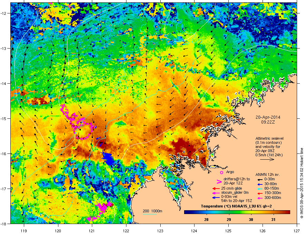
Task: Click the red arrow for ANMN 150-300m depth
Action: pos(259,193)
